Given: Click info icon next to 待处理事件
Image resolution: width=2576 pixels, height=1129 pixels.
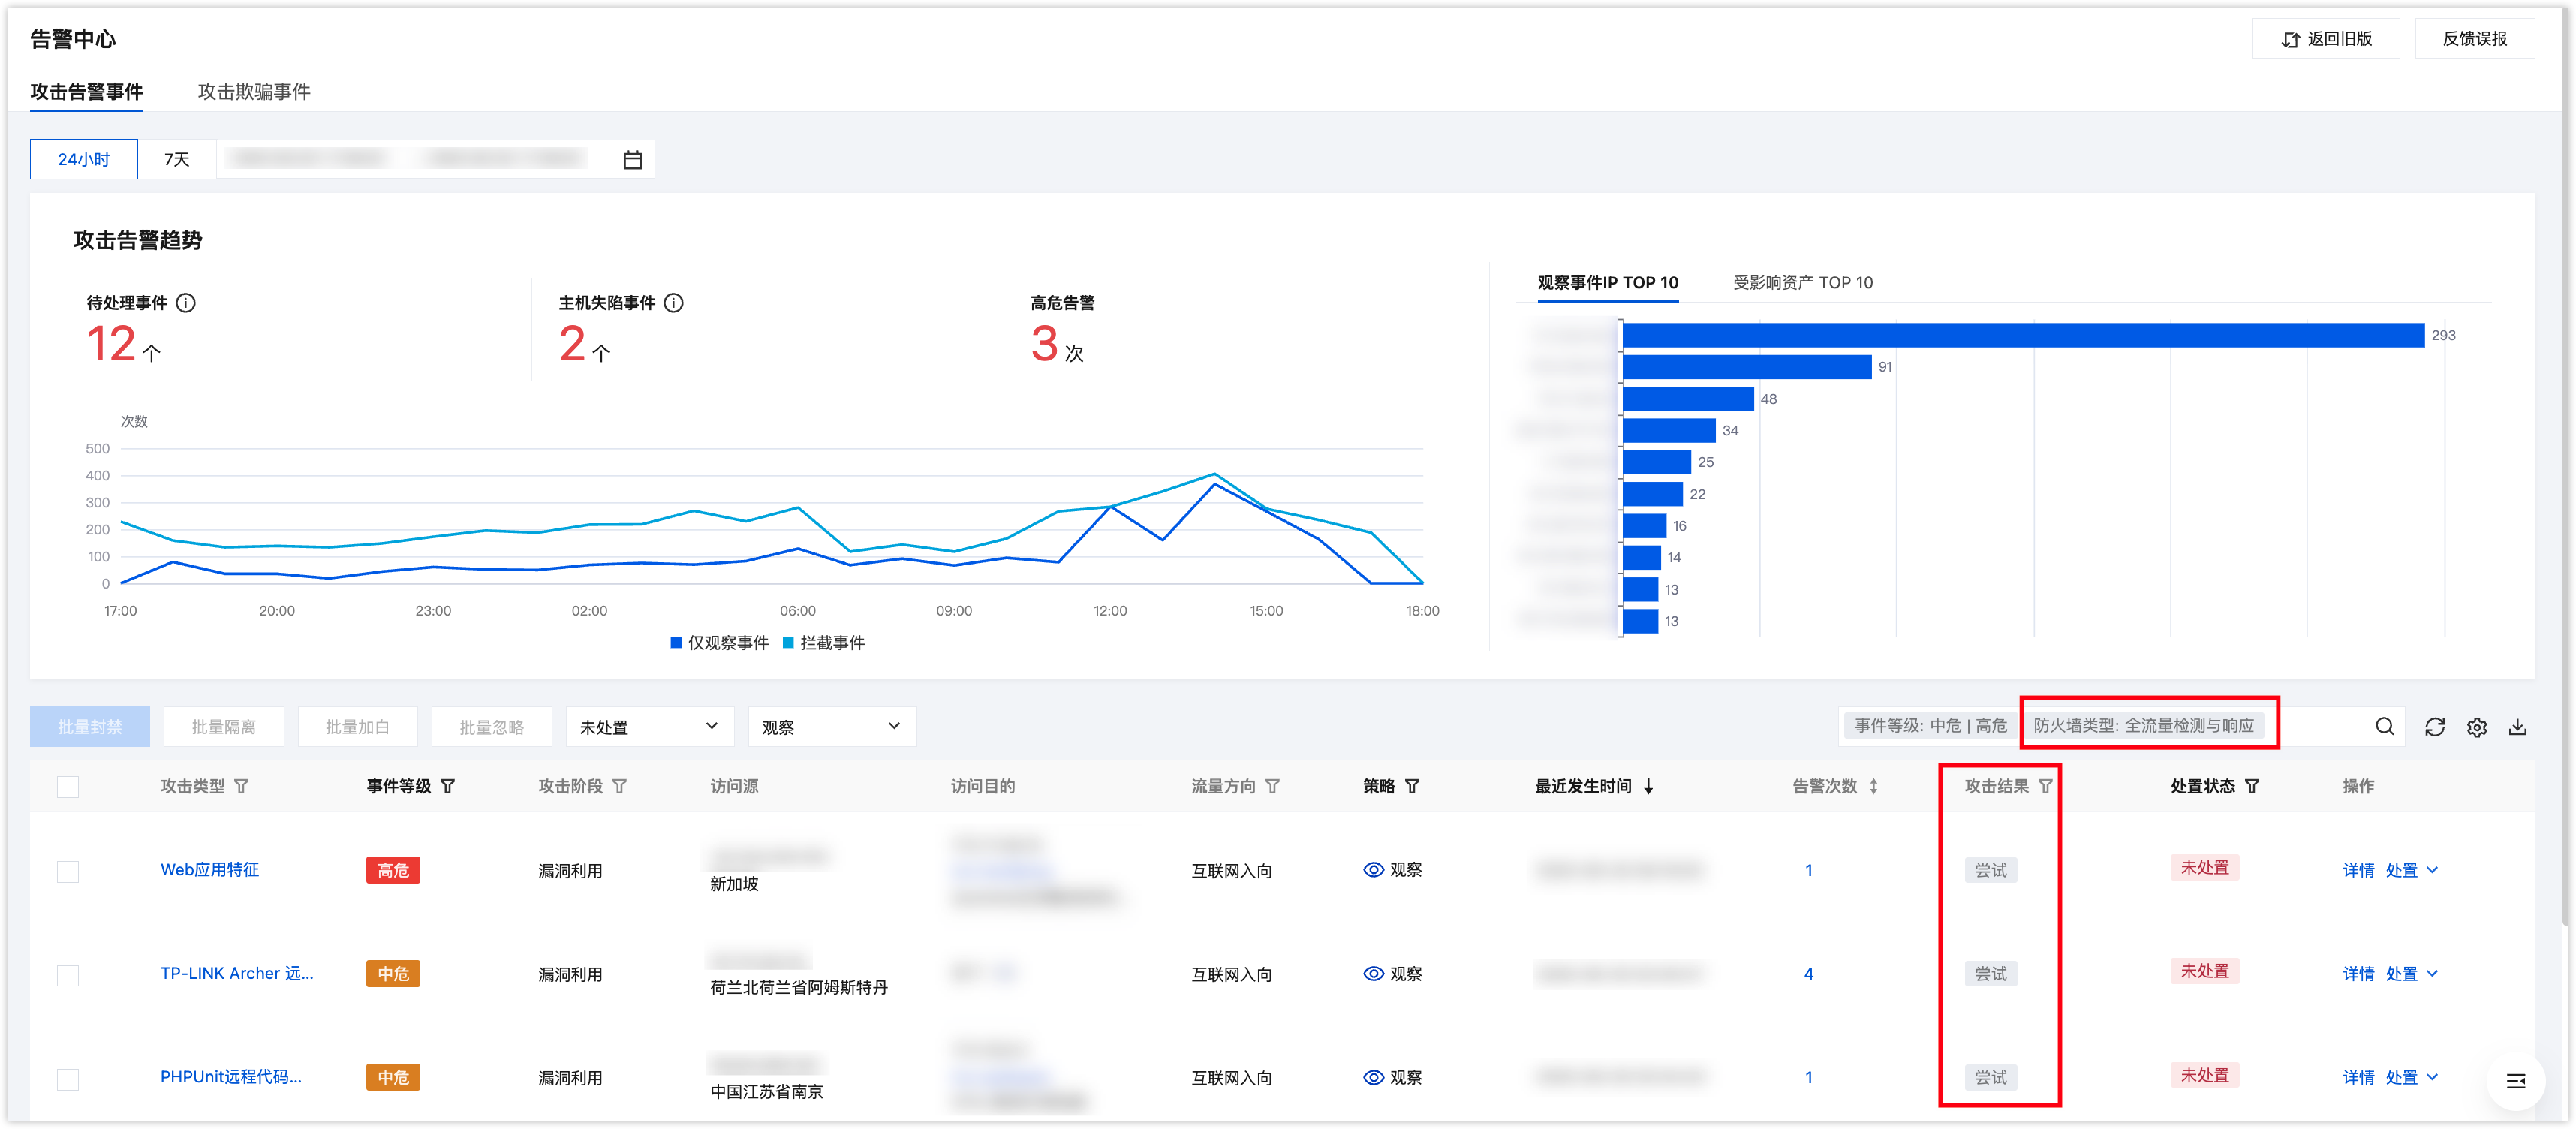Looking at the screenshot, I should pyautogui.click(x=186, y=303).
